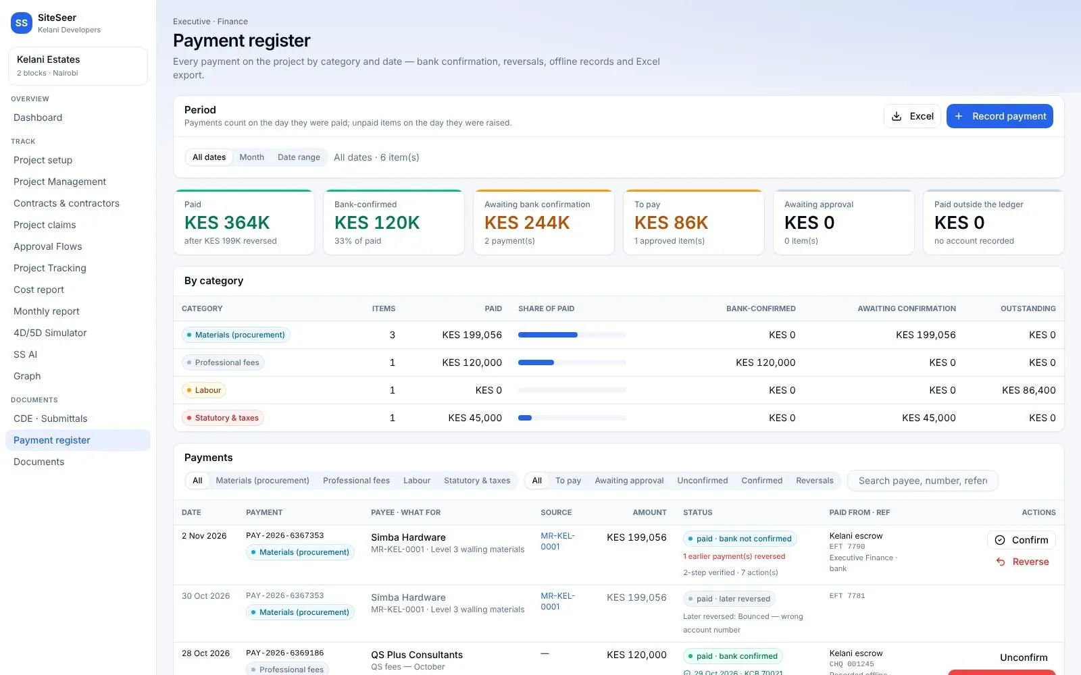Filter payments by Labour tab
Image resolution: width=1081 pixels, height=675 pixels.
[417, 481]
